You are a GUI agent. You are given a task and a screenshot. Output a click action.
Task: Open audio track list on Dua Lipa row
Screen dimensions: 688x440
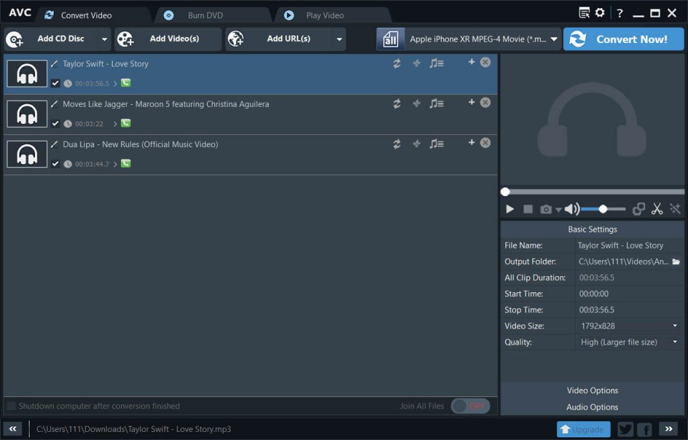pyautogui.click(x=436, y=144)
